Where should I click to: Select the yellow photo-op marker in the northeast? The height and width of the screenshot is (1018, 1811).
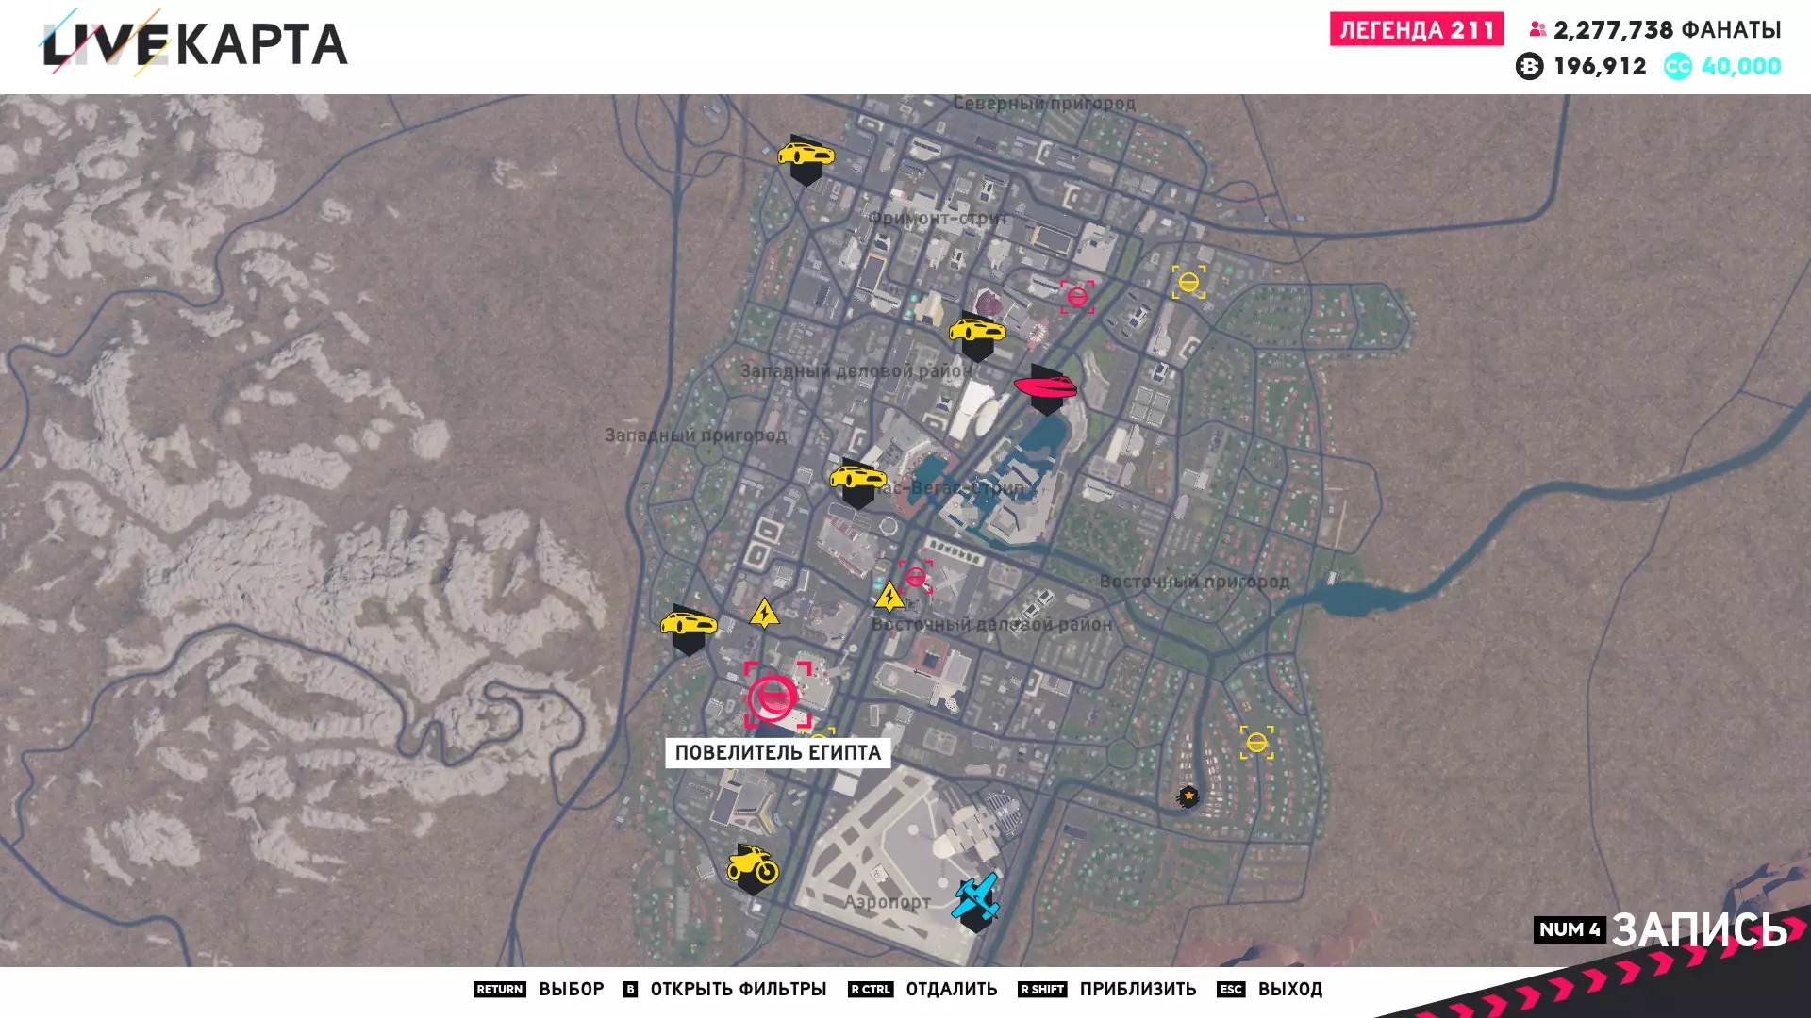tap(1188, 282)
